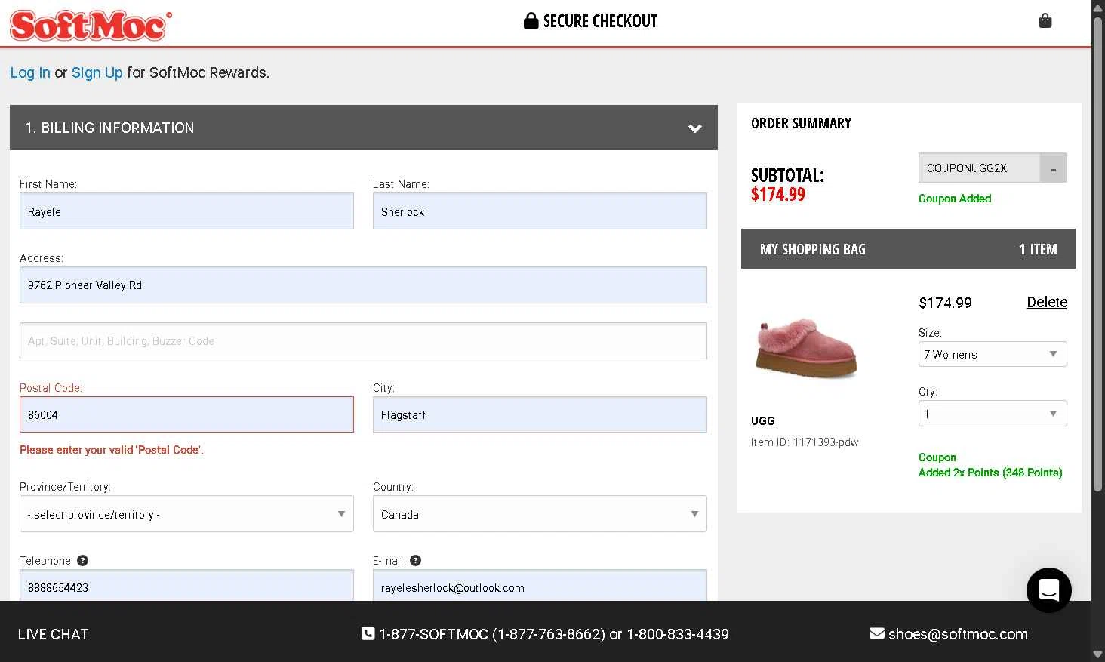Click the Telephone help question icon
Image resolution: width=1105 pixels, height=662 pixels.
[83, 560]
